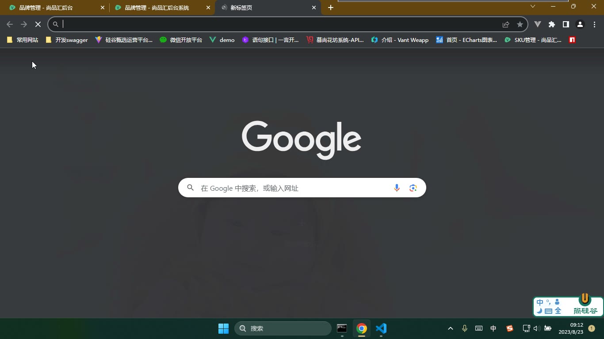Open Google Lens image search icon
Image resolution: width=604 pixels, height=339 pixels.
click(413, 188)
